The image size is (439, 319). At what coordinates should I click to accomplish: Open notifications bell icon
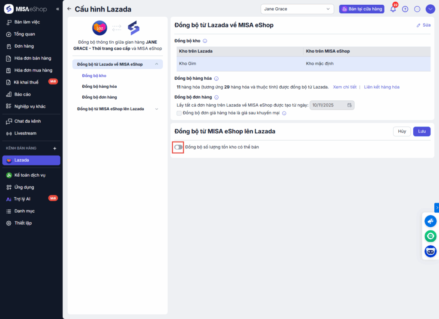[393, 9]
